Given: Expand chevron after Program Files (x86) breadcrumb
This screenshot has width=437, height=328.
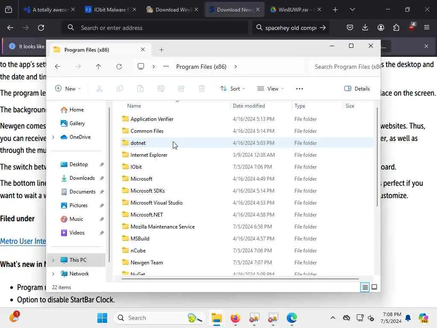Looking at the screenshot, I should [236, 67].
